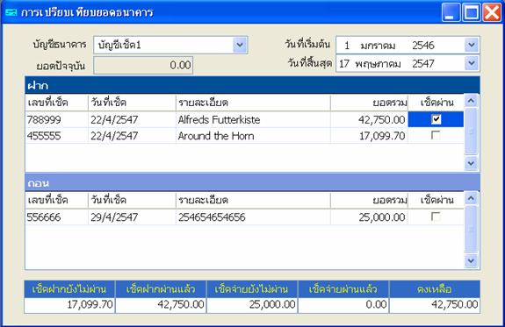Click the date 29/4/2547
Viewport: 505px width, 327px height.
[x=114, y=217]
